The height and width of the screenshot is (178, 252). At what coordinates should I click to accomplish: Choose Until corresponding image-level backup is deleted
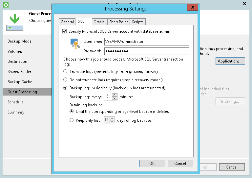72,111
